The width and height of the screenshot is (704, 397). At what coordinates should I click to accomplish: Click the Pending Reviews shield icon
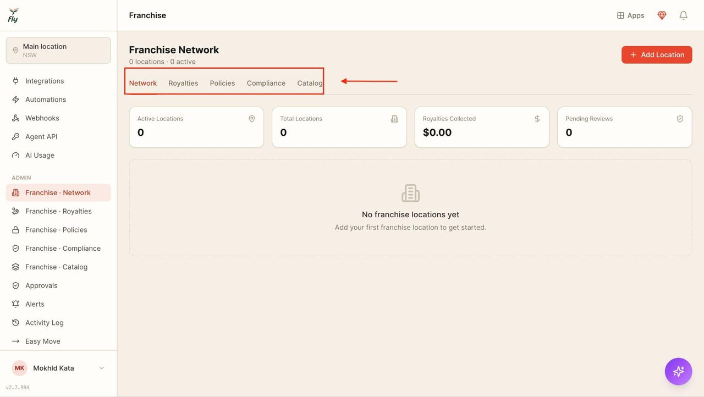tap(680, 119)
